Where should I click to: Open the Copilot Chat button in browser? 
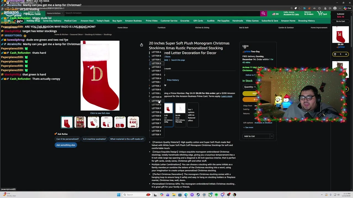pos(347,8)
